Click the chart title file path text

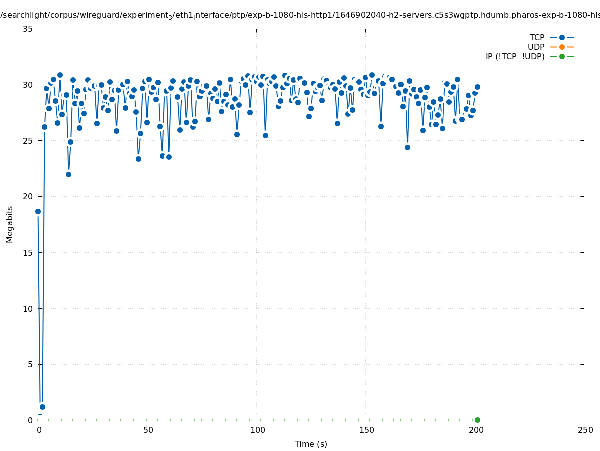point(300,15)
